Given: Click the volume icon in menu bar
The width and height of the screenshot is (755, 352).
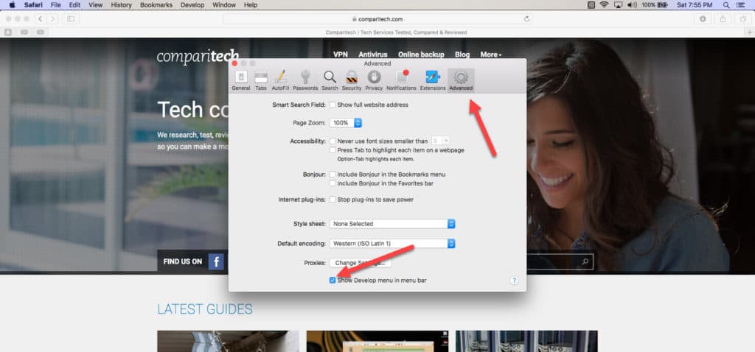Looking at the screenshot, I should [x=632, y=5].
